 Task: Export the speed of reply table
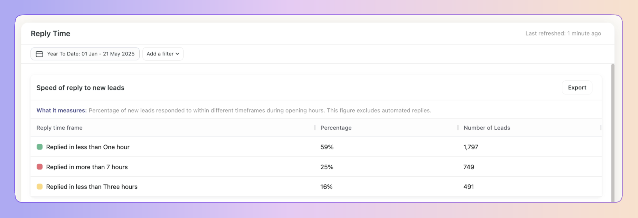tap(577, 87)
